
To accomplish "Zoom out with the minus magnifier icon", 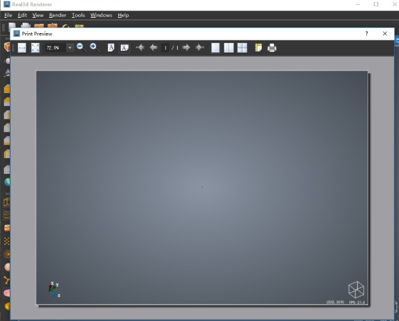I will coord(81,48).
